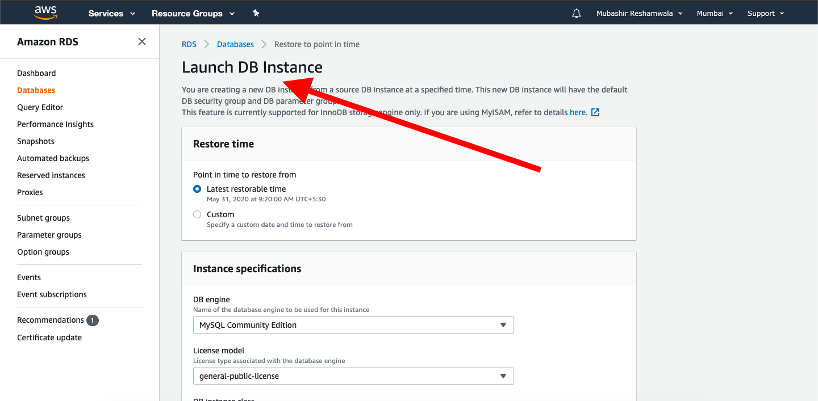818x401 pixels.
Task: Open Recommendations page
Action: pos(51,320)
